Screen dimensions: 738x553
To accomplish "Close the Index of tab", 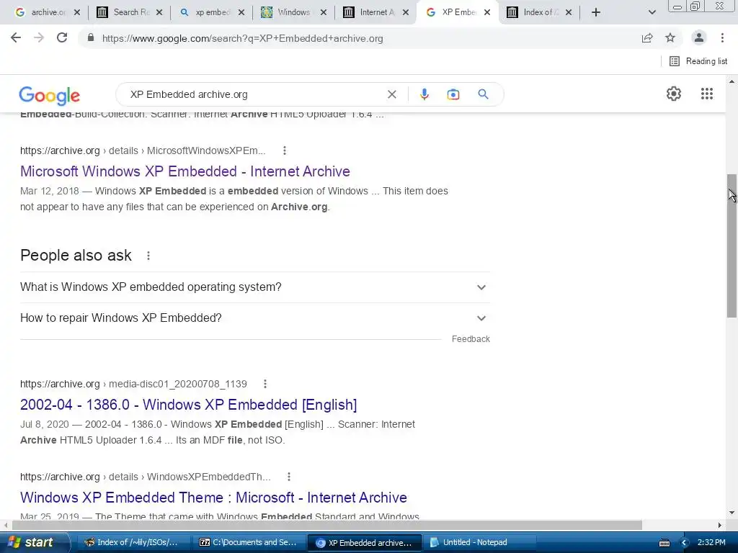I will tap(569, 12).
